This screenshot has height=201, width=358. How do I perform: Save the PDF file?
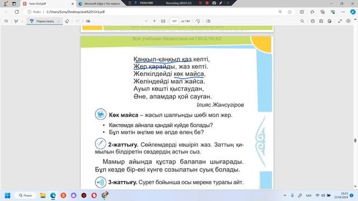point(321,21)
